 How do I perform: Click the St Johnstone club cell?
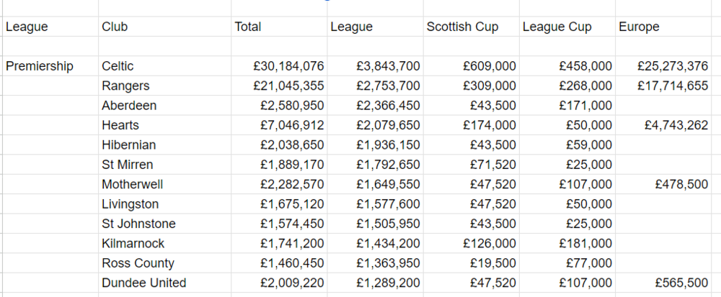tap(138, 224)
